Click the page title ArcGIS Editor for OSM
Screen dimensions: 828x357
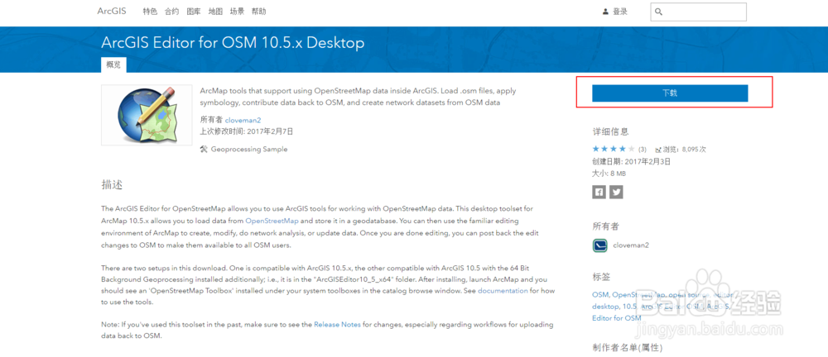pyautogui.click(x=233, y=43)
